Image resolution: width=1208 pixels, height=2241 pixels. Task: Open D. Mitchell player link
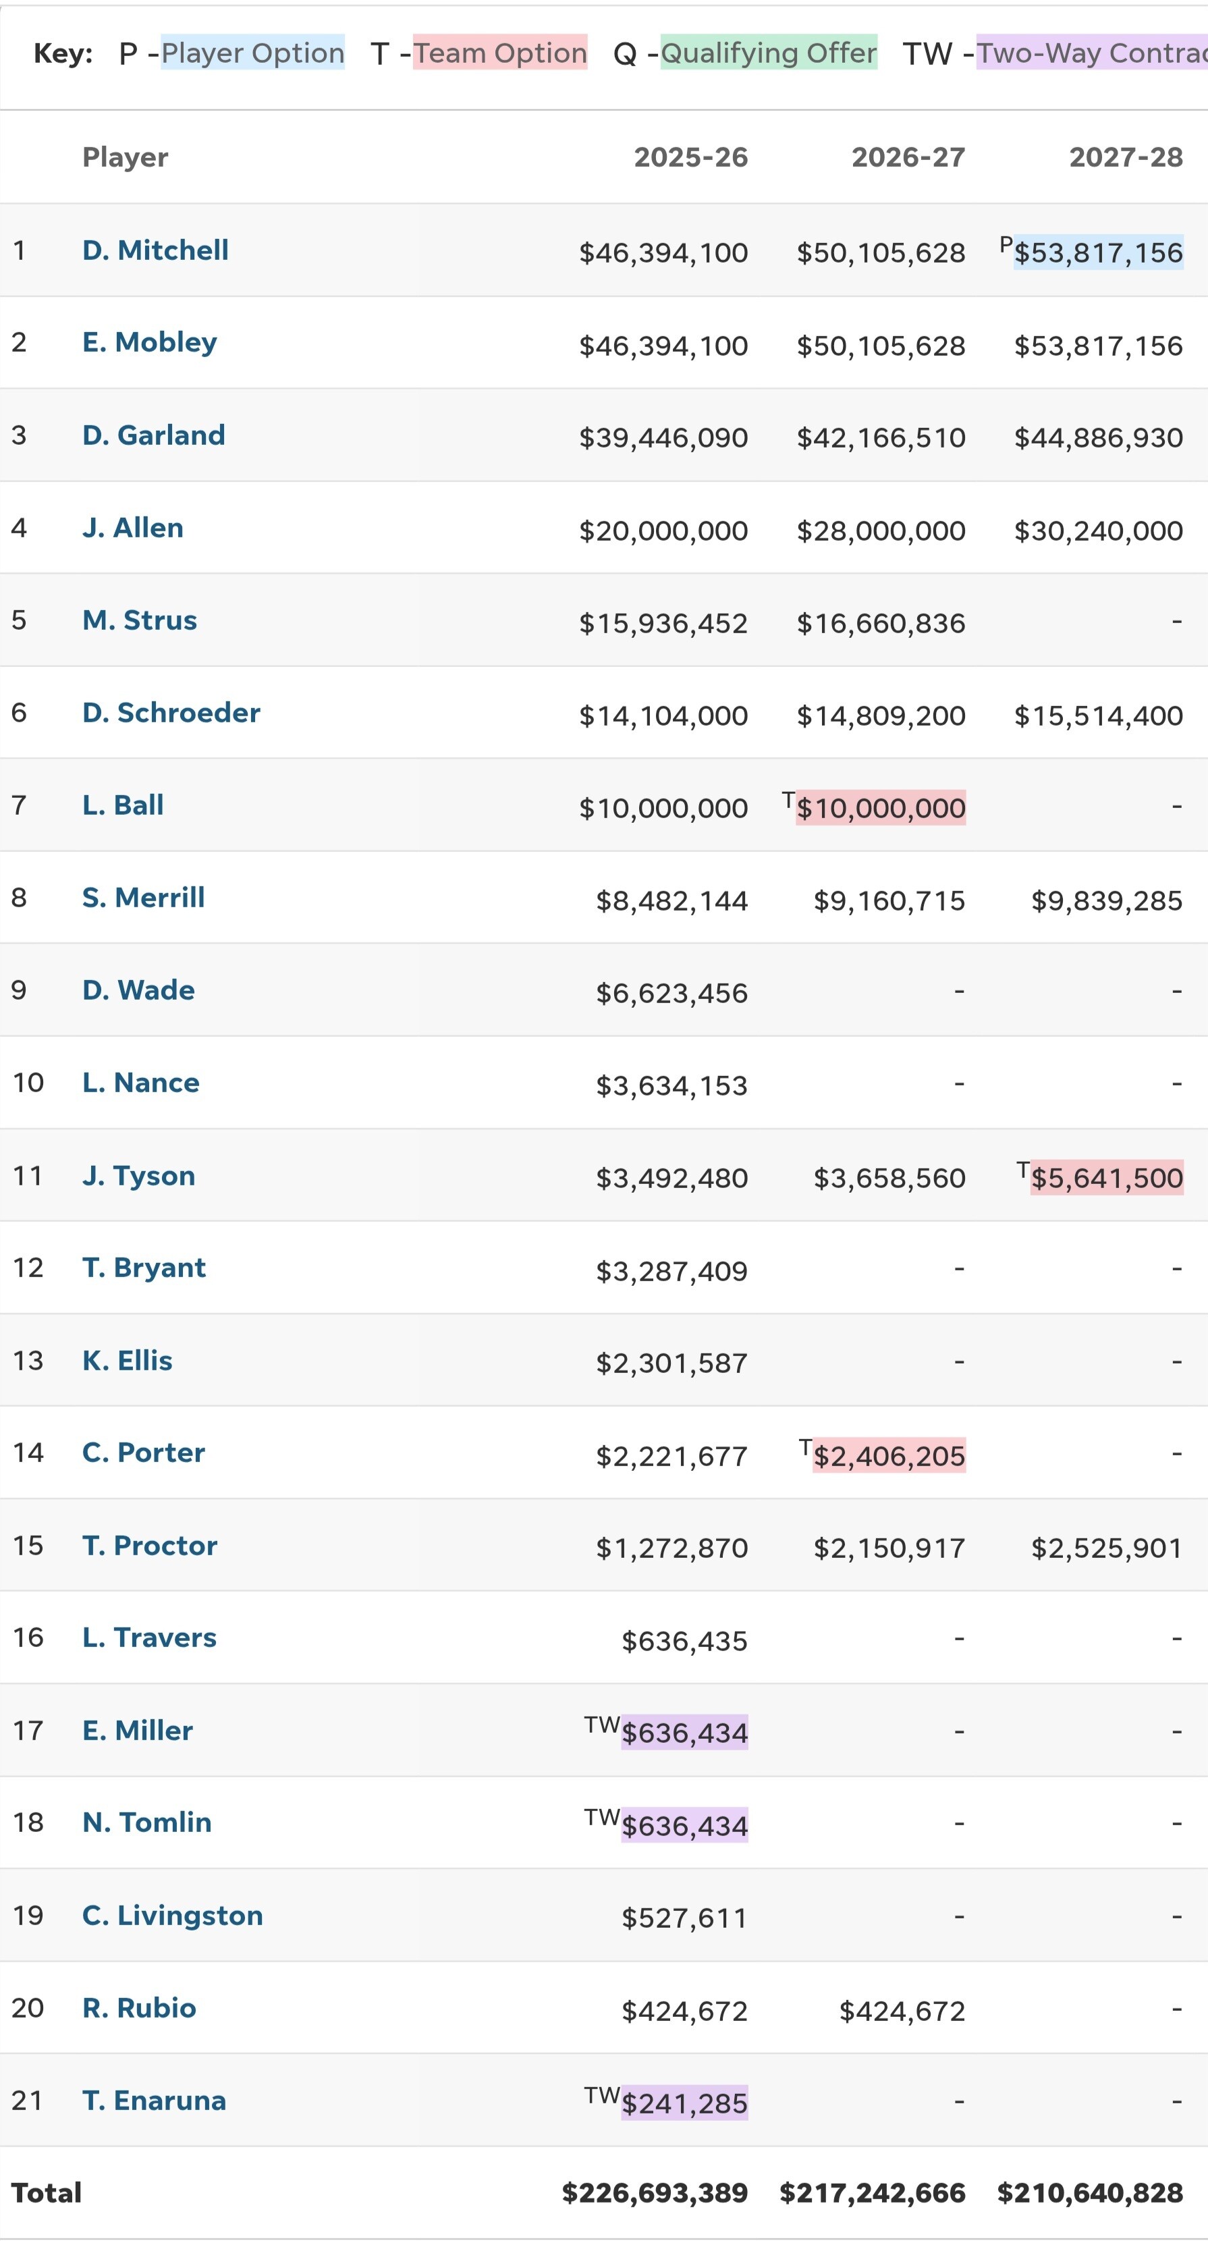tap(155, 250)
